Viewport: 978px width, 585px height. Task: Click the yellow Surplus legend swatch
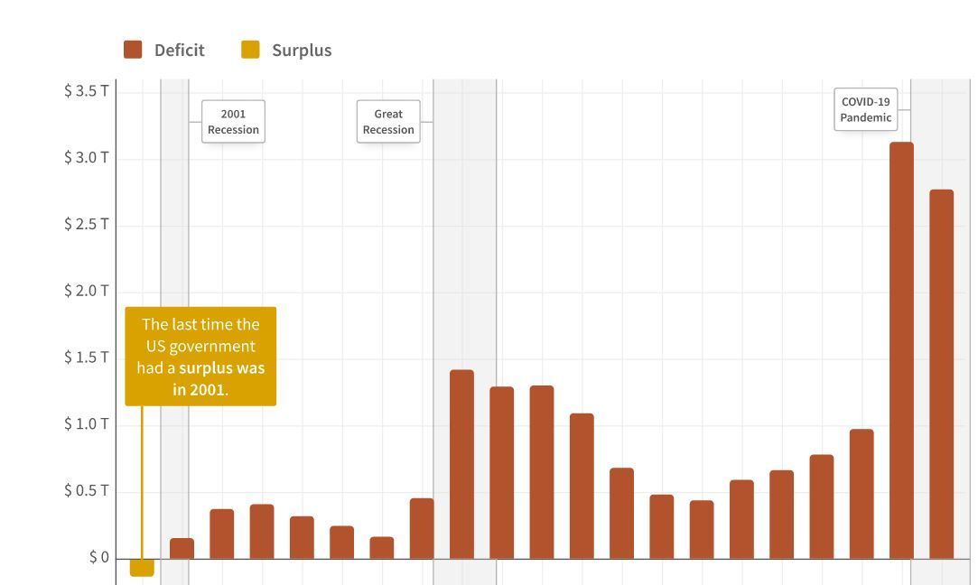(x=250, y=50)
